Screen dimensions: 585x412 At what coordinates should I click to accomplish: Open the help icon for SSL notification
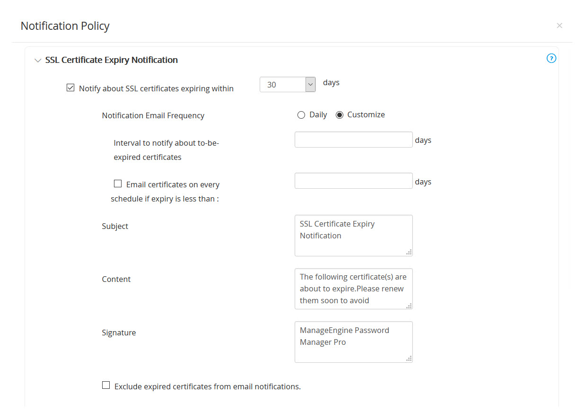point(551,59)
